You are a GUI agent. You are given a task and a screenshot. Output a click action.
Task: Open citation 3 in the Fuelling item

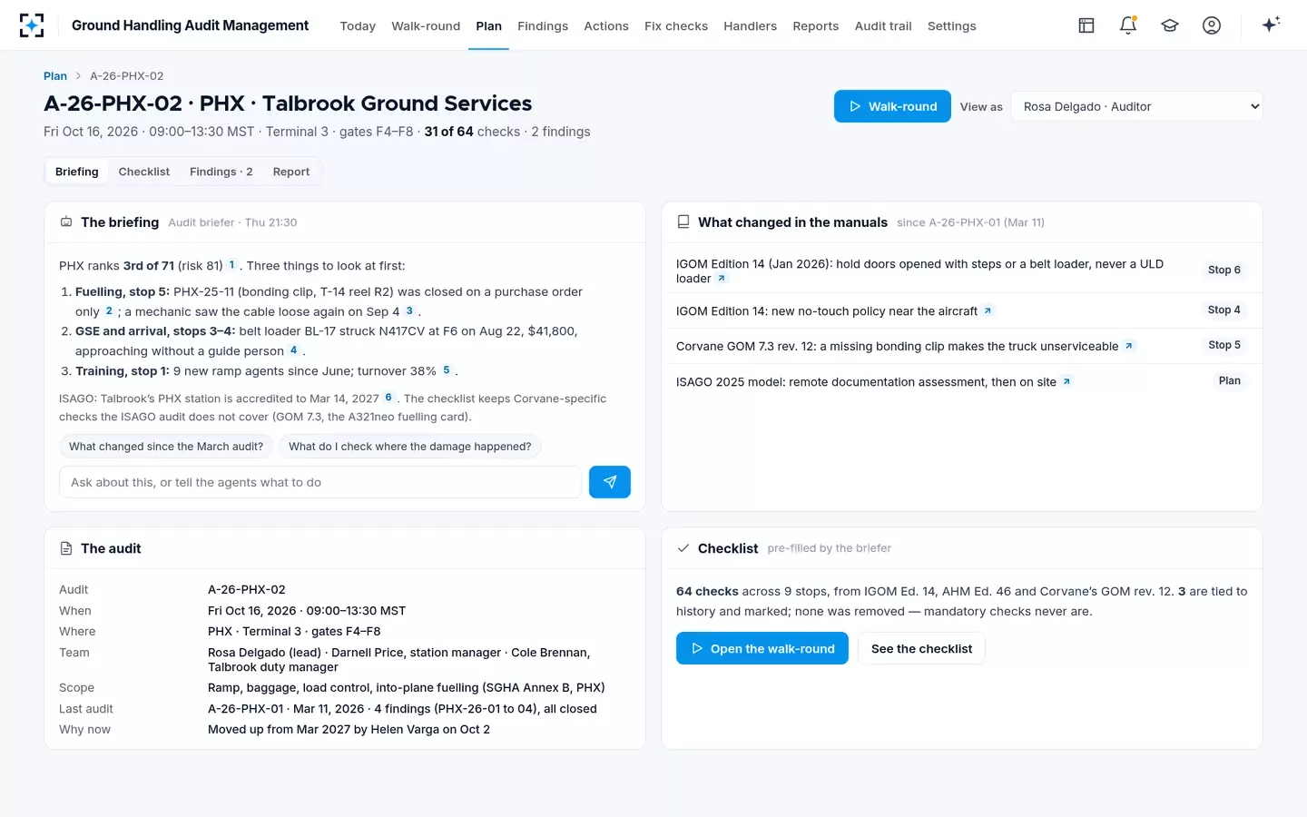409,310
